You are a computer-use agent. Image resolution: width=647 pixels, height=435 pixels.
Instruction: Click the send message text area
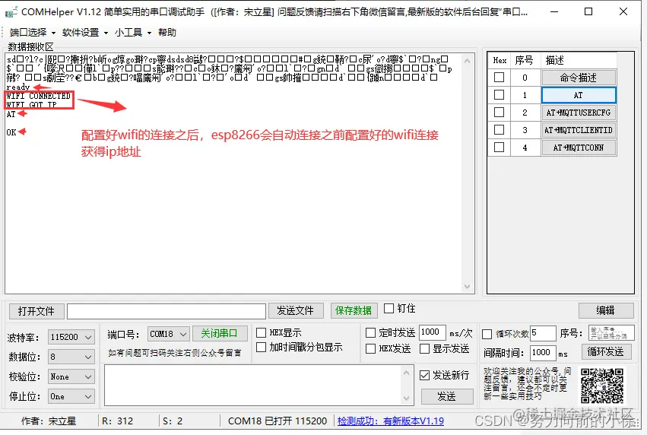click(x=253, y=385)
